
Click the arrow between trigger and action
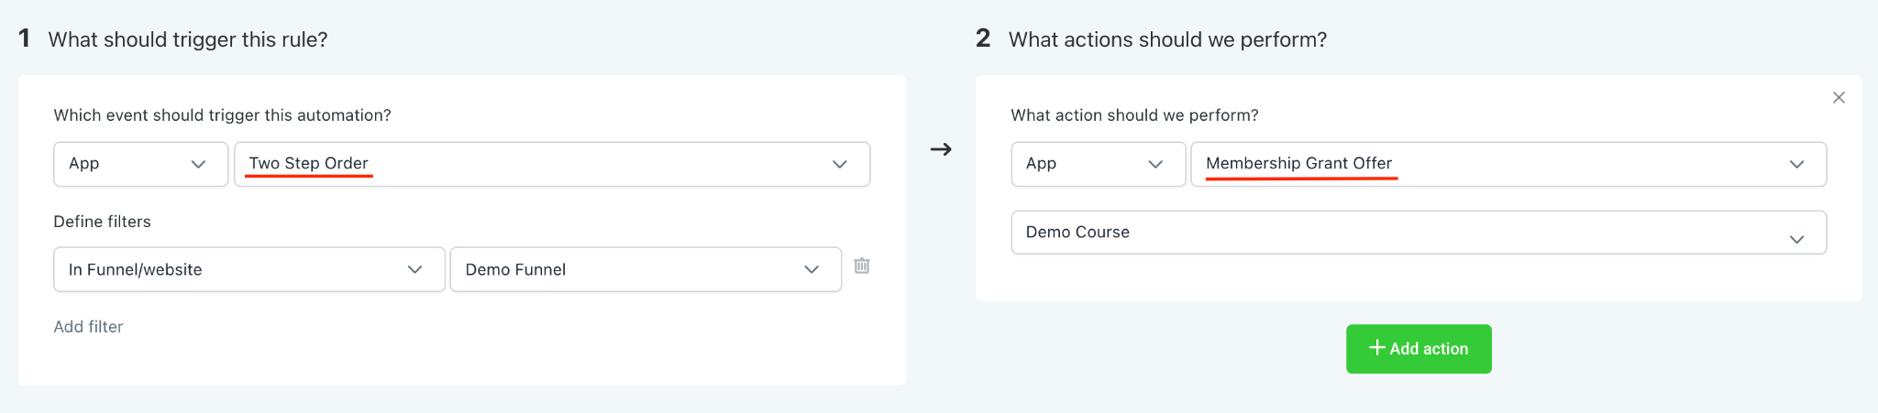point(941,149)
